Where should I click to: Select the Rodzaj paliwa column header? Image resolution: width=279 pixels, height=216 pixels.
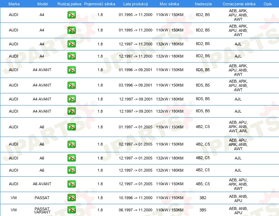point(69,4)
